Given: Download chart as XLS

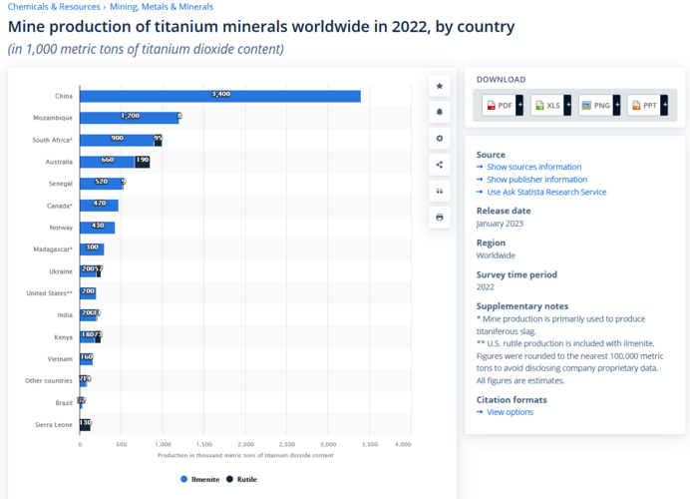Looking at the screenshot, I should 547,105.
